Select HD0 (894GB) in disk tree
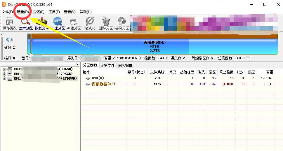Viewport: 283px width, 151px height. pos(43,69)
